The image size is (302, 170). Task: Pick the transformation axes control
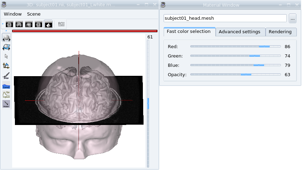coord(6,65)
